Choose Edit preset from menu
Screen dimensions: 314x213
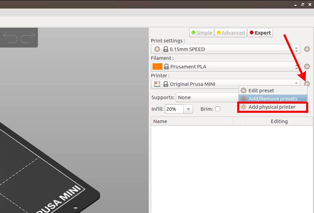pos(273,91)
